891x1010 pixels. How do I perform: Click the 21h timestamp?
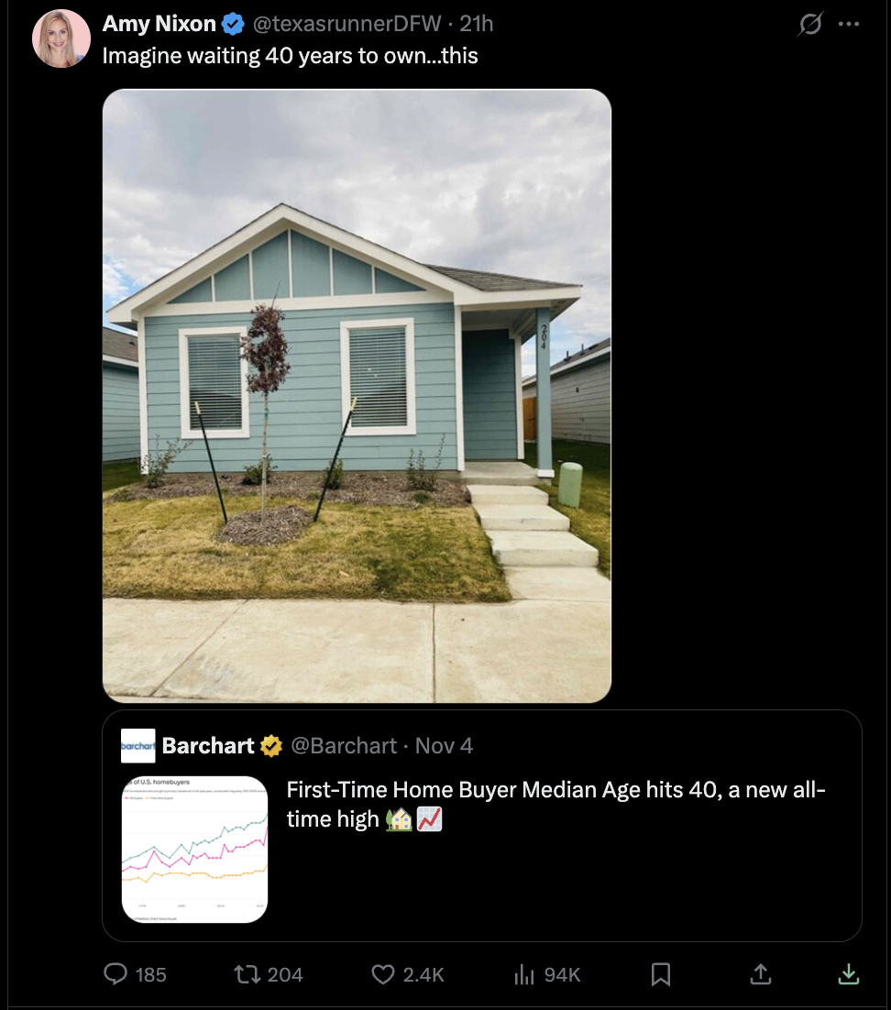click(x=476, y=24)
